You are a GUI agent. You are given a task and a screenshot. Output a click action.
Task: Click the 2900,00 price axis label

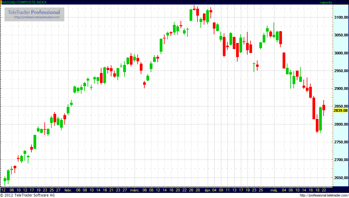point(341,89)
